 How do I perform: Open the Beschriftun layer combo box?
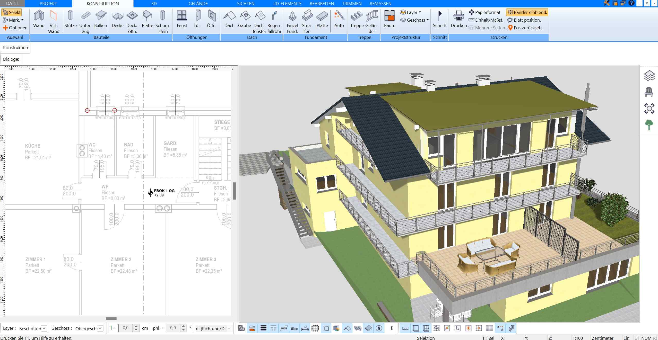tap(32, 328)
